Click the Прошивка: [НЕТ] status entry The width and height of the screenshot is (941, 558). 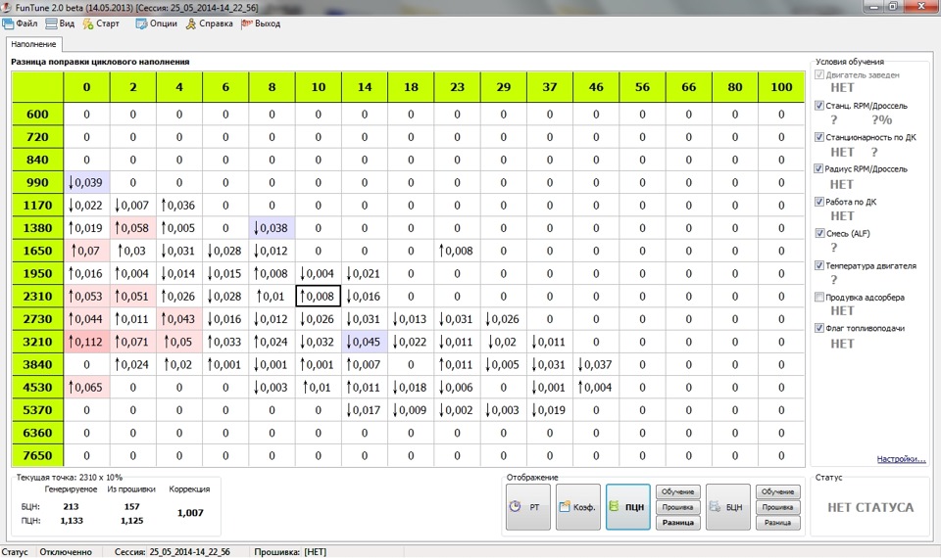[x=290, y=551]
